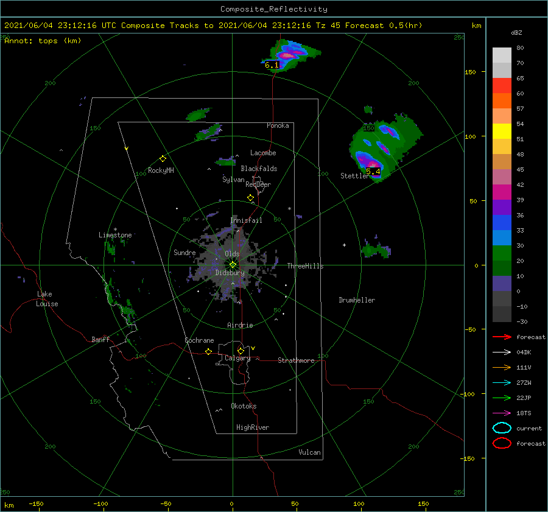Select the storm top label 6.1
This screenshot has width=548, height=512.
point(272,65)
